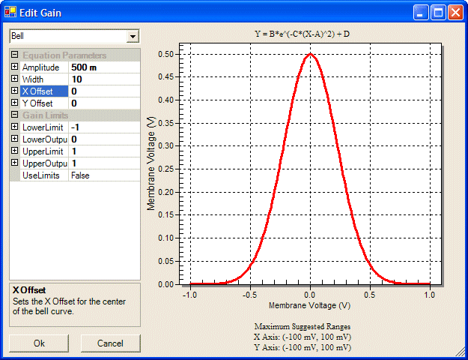Expand the UpperLimit property row

pos(15,151)
